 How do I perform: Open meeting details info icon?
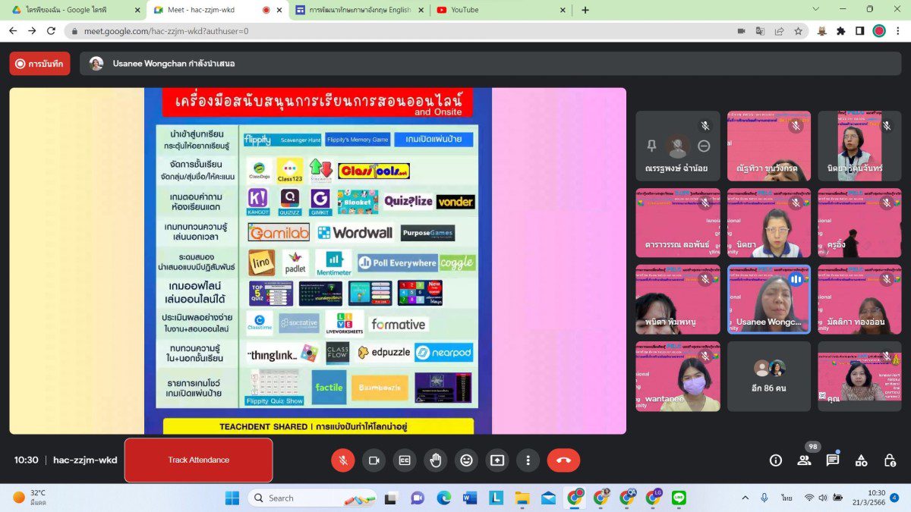[775, 460]
